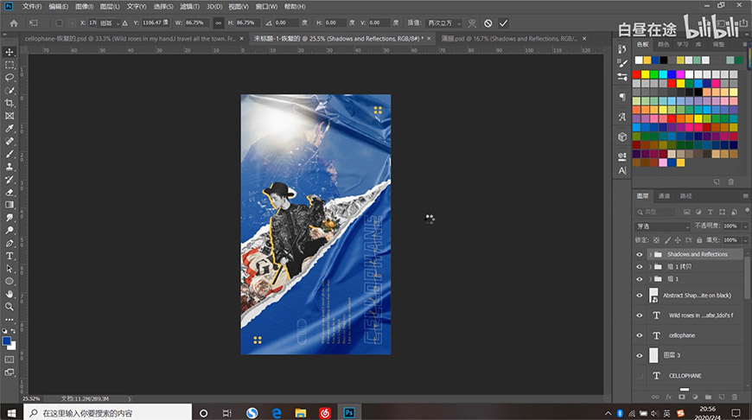Open the 文件(F) menu
This screenshot has height=420, width=752.
pos(32,7)
